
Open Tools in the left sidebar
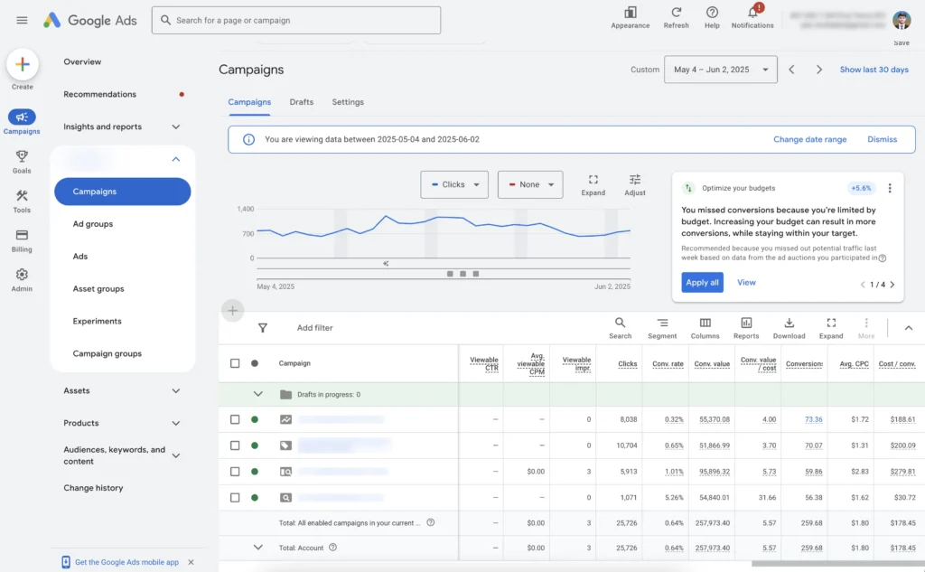pos(22,196)
